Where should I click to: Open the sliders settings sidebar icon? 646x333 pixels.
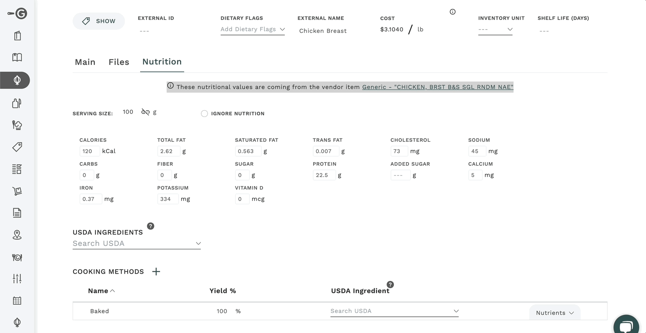[x=17, y=279]
